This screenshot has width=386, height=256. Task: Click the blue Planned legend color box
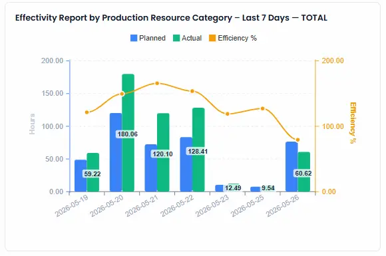tap(134, 38)
